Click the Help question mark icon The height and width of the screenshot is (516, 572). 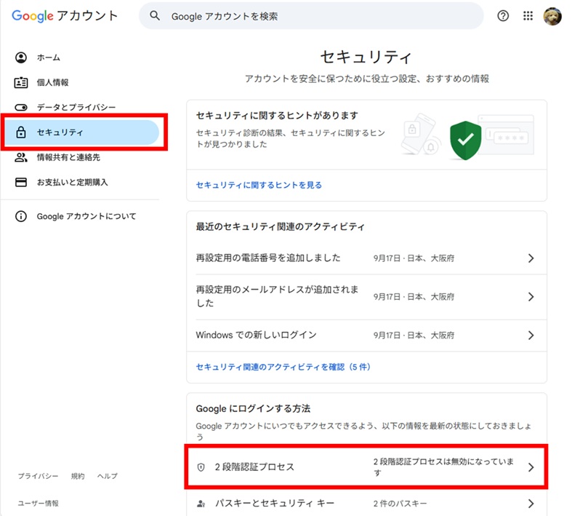(x=503, y=16)
